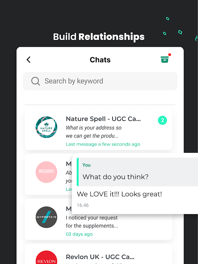This screenshot has width=198, height=264.
Task: Click 'Last message a few seconds ago' timestamp
Action: (x=103, y=144)
